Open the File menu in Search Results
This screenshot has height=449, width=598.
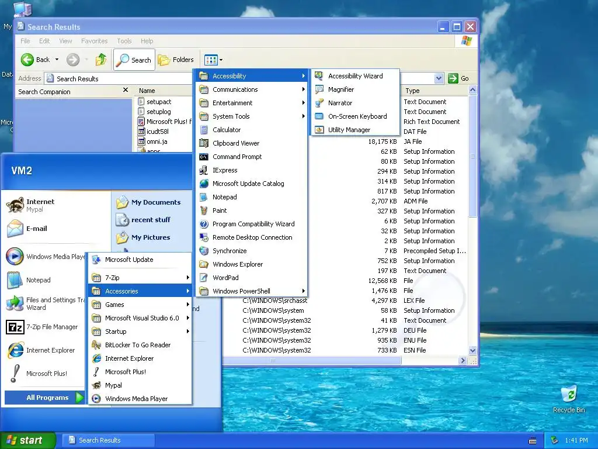25,41
